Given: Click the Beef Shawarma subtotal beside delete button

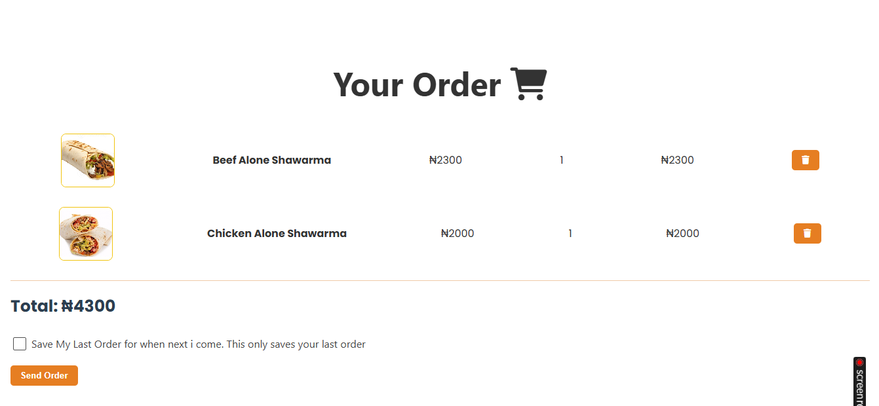Looking at the screenshot, I should [x=677, y=160].
